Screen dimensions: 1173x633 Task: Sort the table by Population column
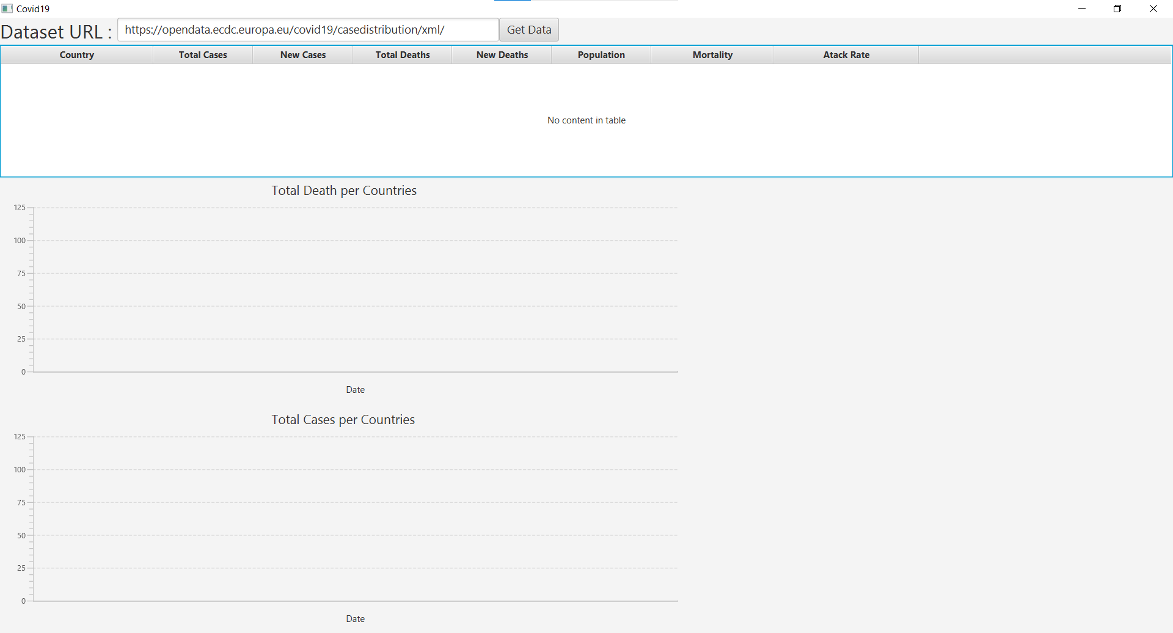point(601,54)
